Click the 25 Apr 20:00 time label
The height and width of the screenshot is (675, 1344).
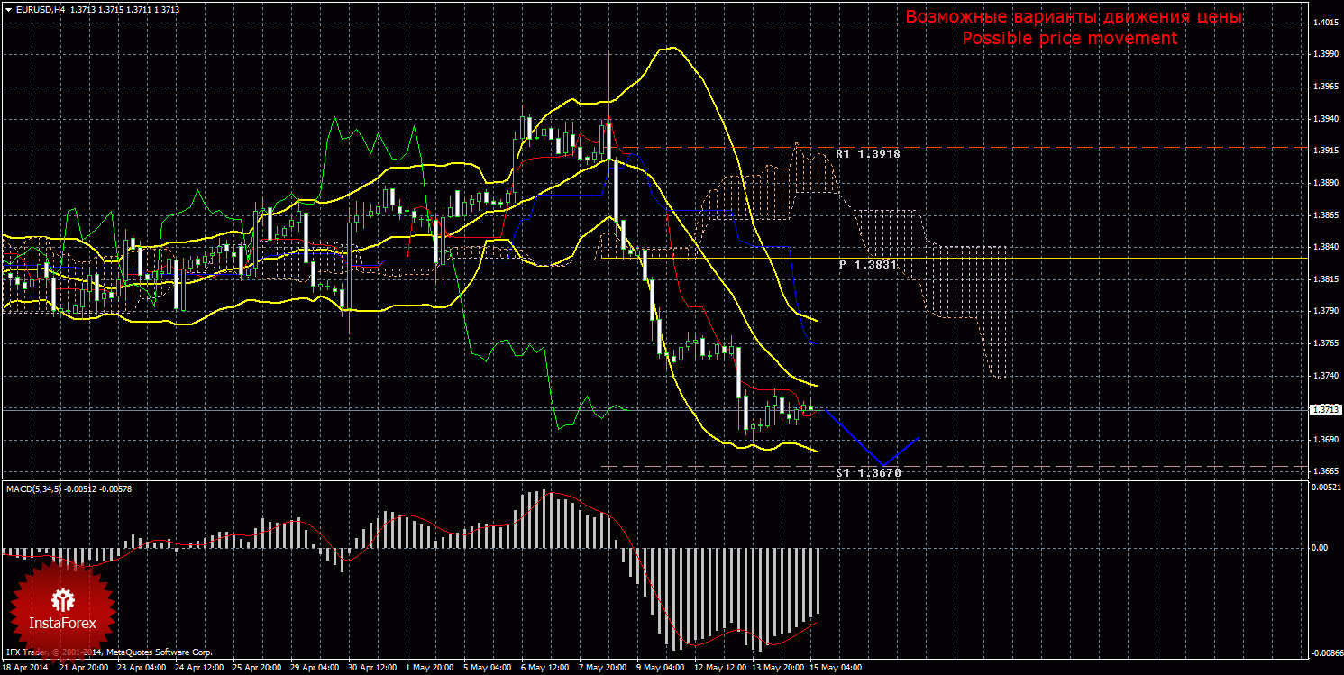259,668
